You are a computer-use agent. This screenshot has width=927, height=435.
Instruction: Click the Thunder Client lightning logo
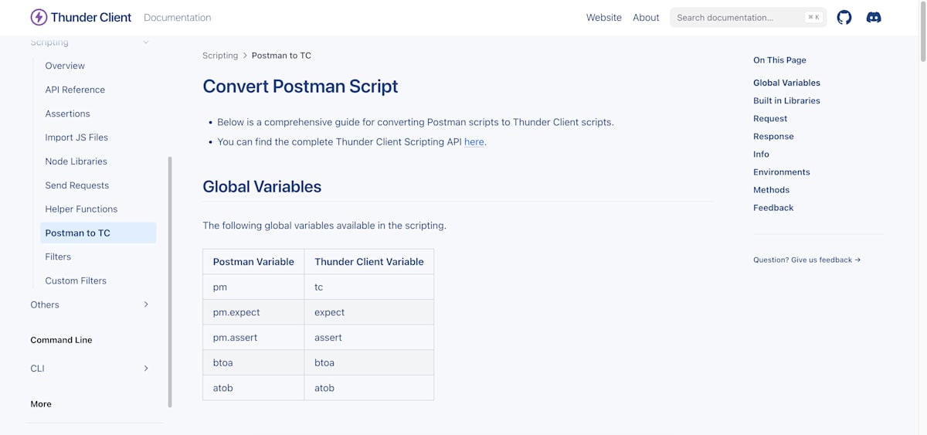click(39, 17)
